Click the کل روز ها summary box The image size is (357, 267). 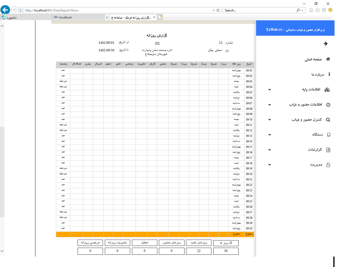pos(226,243)
